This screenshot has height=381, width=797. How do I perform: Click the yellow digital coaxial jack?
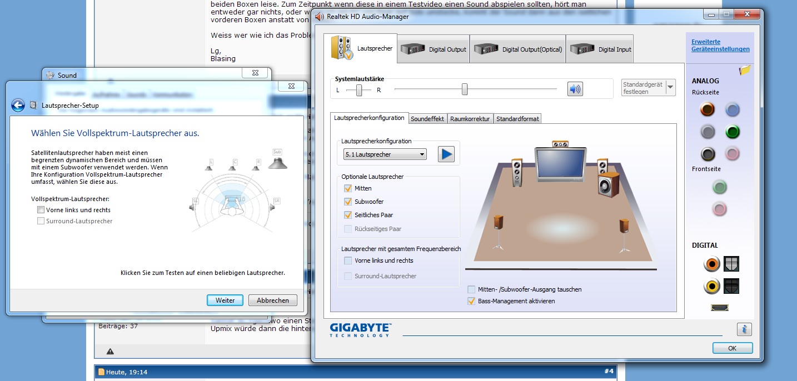[711, 286]
